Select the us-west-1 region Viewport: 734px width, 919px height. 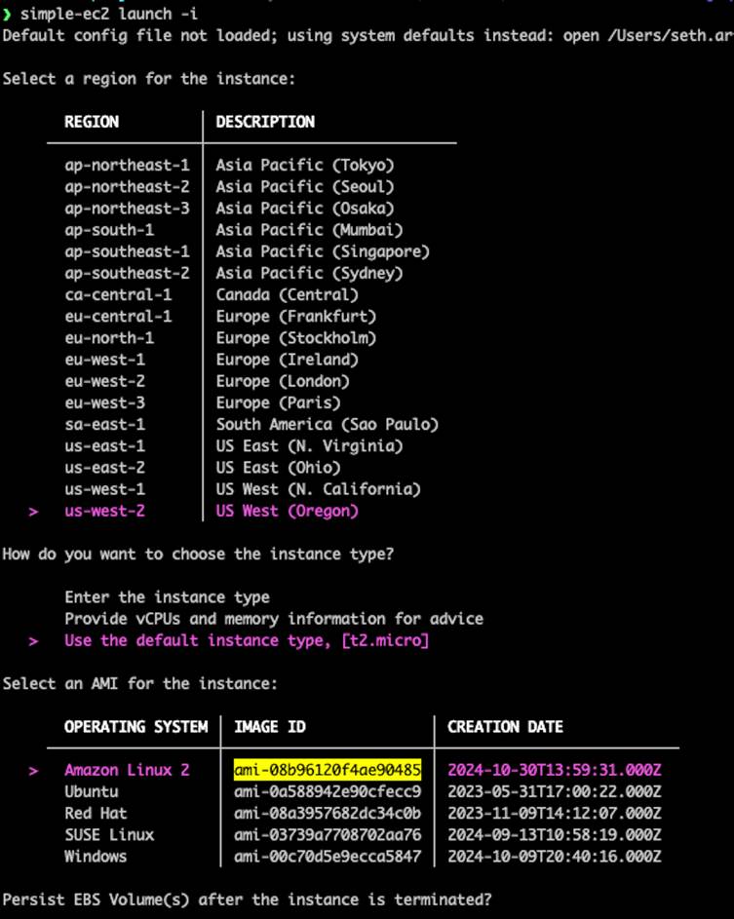(105, 489)
